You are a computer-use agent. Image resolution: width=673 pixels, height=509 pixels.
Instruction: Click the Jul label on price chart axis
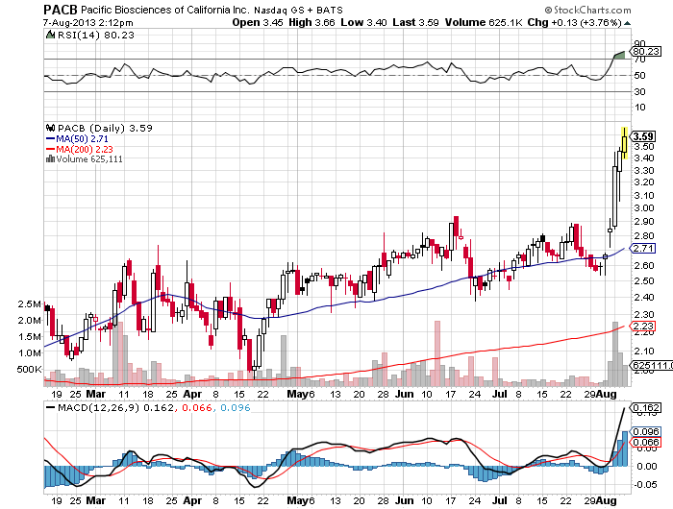point(500,394)
